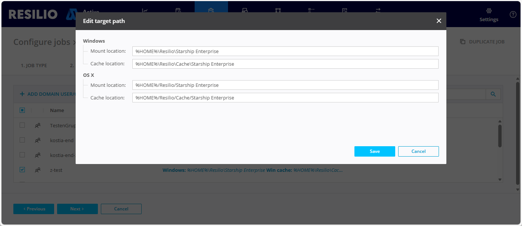Select the z-test group name

(56, 170)
